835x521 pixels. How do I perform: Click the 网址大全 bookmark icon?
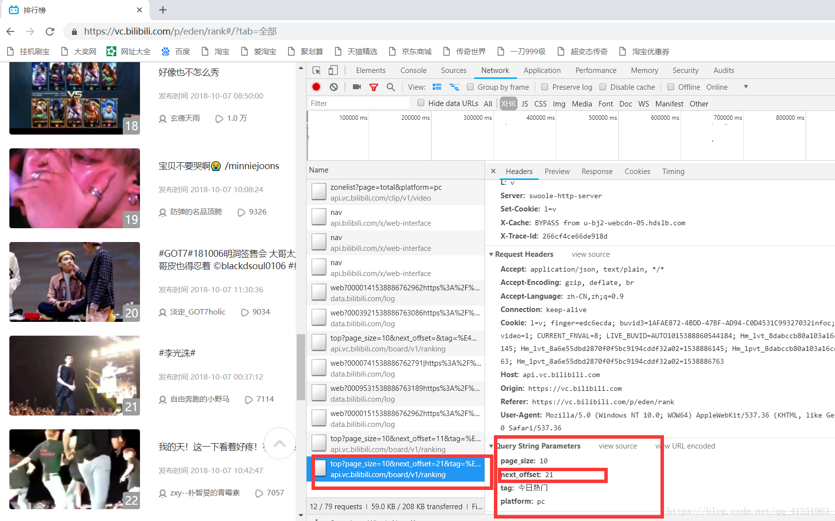pos(111,51)
